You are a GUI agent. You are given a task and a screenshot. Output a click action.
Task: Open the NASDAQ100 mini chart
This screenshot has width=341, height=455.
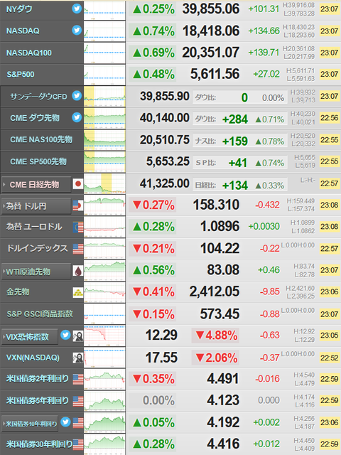[104, 53]
